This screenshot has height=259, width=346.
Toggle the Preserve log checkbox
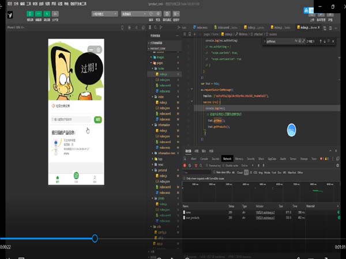(x=208, y=165)
